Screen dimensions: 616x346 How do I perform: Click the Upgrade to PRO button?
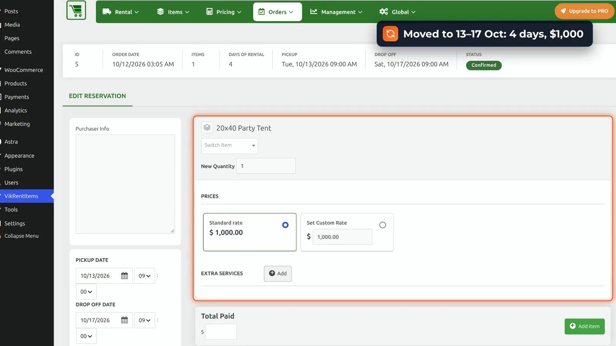point(584,11)
